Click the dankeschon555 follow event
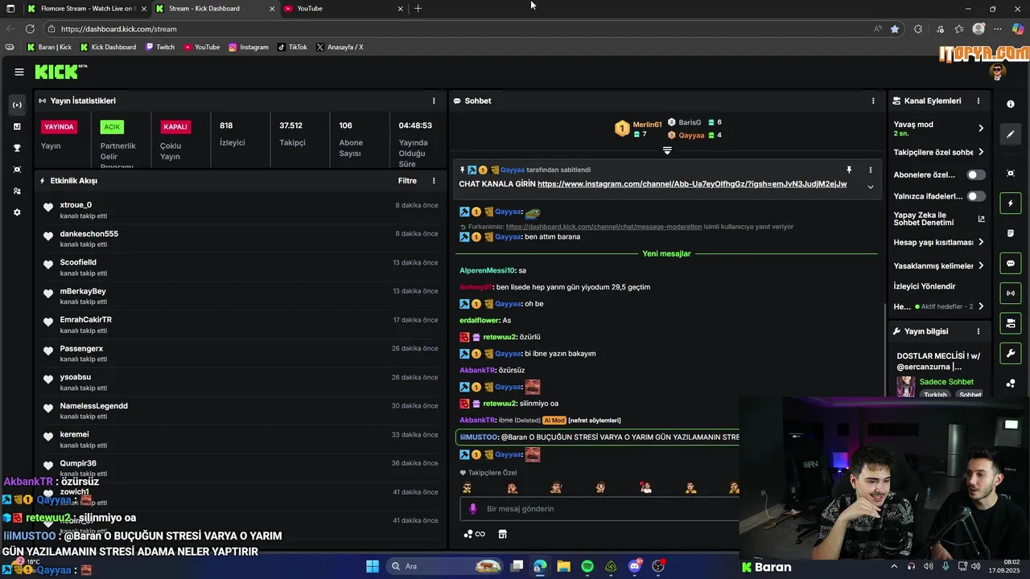This screenshot has width=1030, height=579. point(241,239)
